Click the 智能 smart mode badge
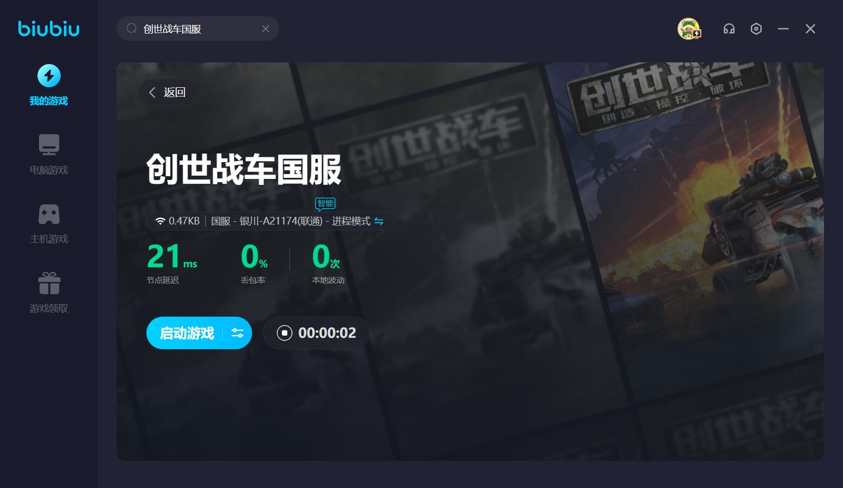Viewport: 843px width, 488px height. click(325, 203)
